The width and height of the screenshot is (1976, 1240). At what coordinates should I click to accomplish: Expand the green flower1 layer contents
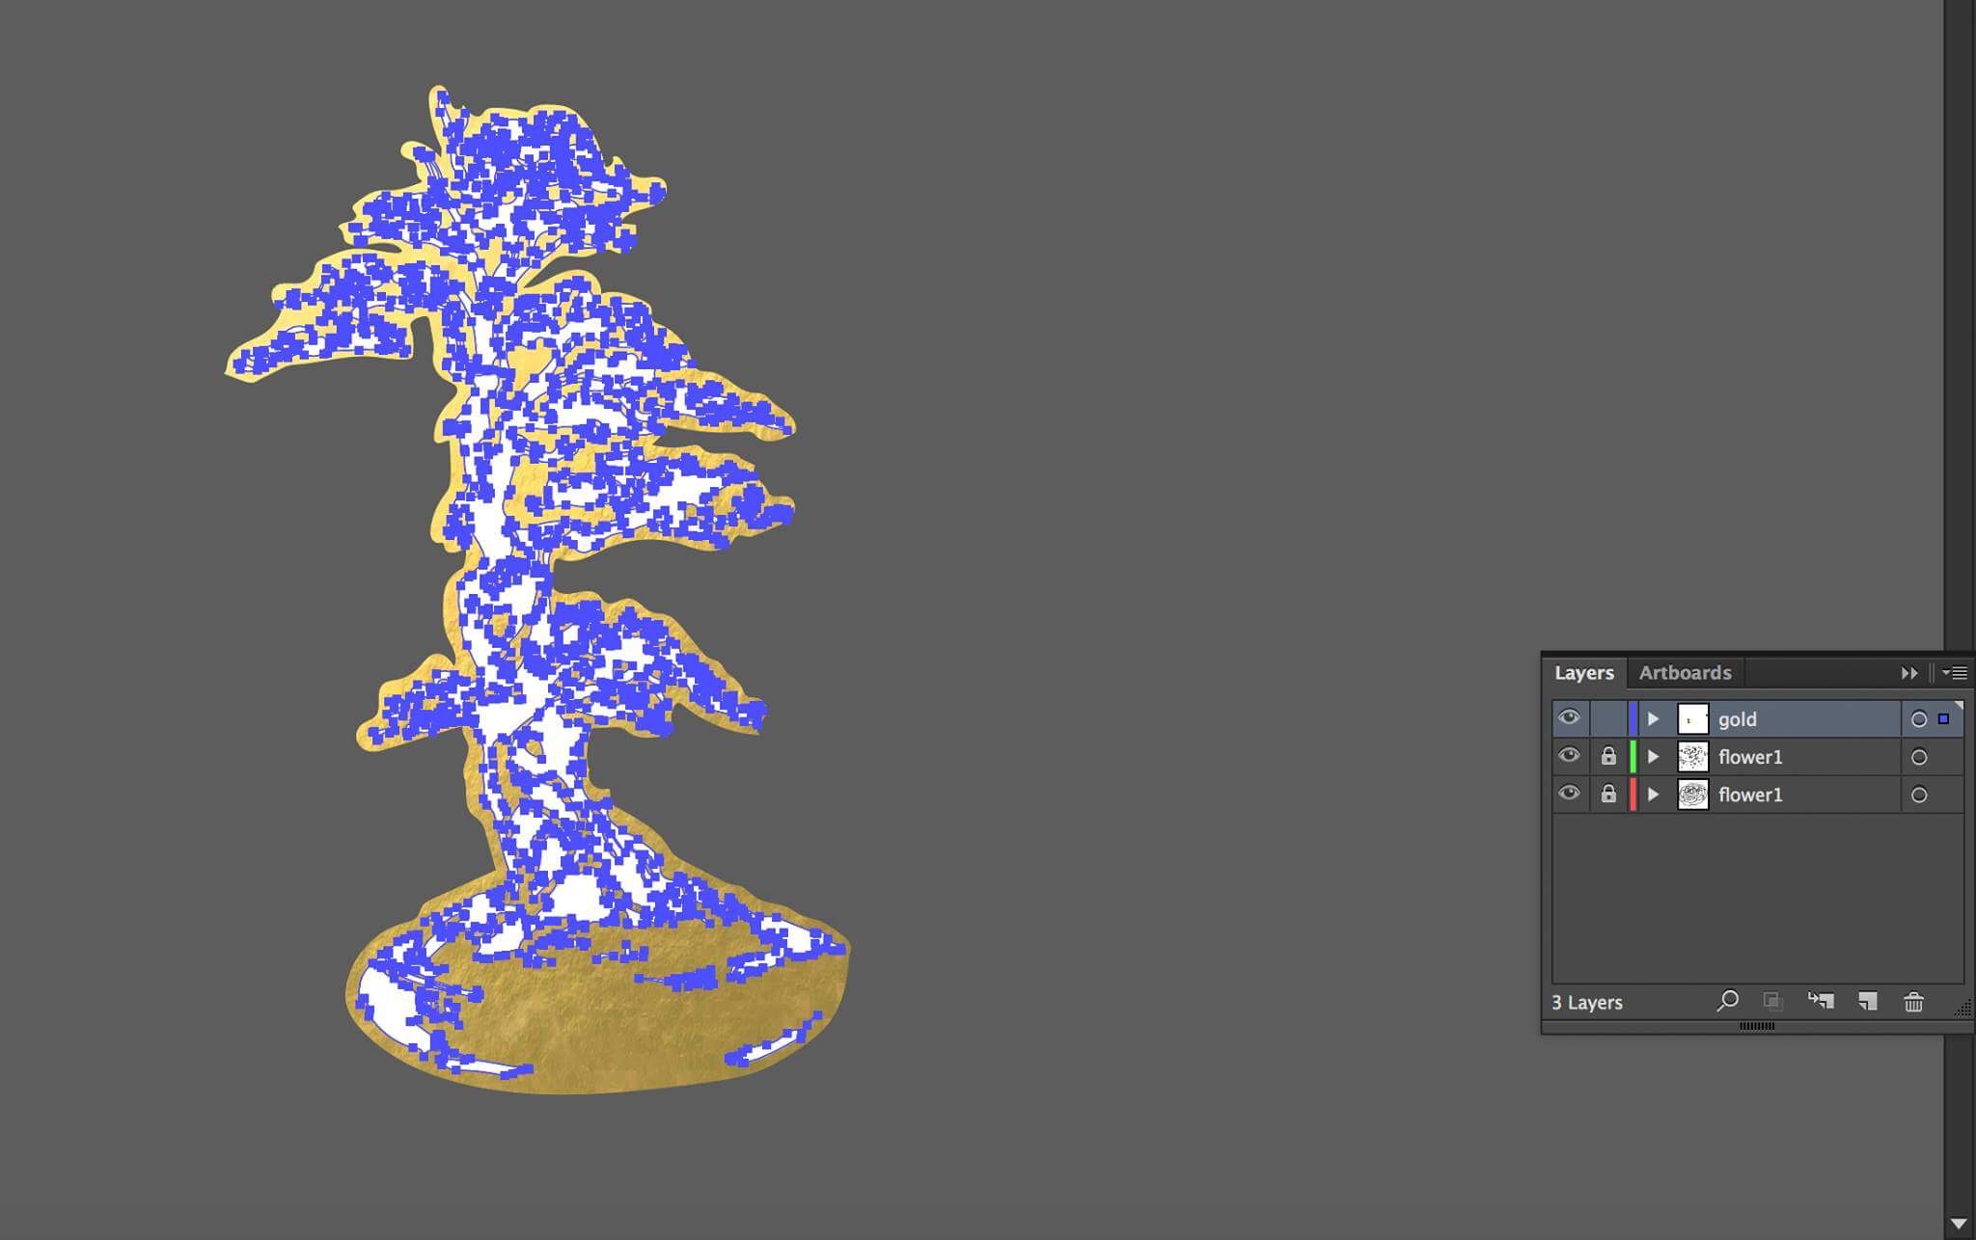point(1653,757)
